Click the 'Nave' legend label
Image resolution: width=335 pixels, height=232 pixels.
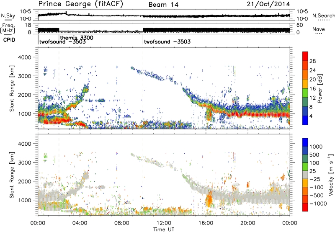(x=319, y=29)
